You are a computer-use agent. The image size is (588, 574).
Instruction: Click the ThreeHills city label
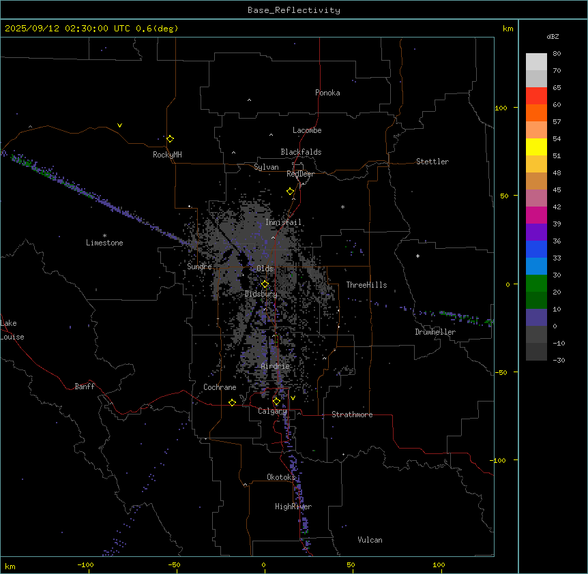(x=366, y=285)
